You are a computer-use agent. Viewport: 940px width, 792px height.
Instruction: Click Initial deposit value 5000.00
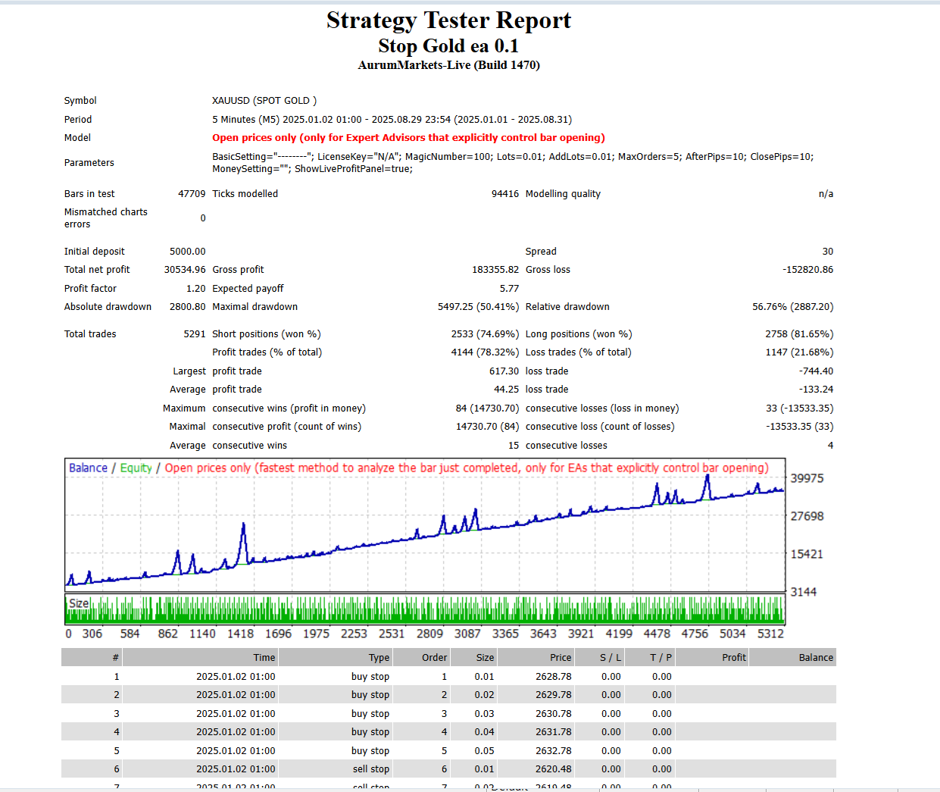[x=188, y=252]
